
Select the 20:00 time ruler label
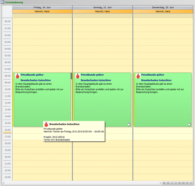(7, 157)
